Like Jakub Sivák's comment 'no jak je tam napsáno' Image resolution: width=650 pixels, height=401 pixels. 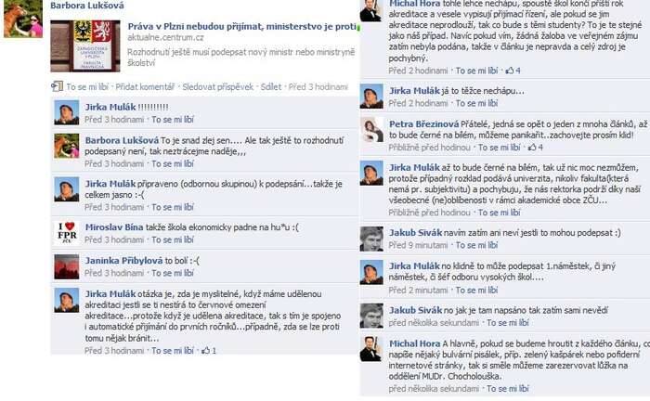pyautogui.click(x=507, y=323)
